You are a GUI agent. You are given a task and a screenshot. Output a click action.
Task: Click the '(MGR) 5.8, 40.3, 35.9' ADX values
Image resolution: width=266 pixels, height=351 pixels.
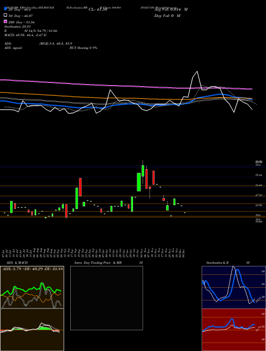55,44
